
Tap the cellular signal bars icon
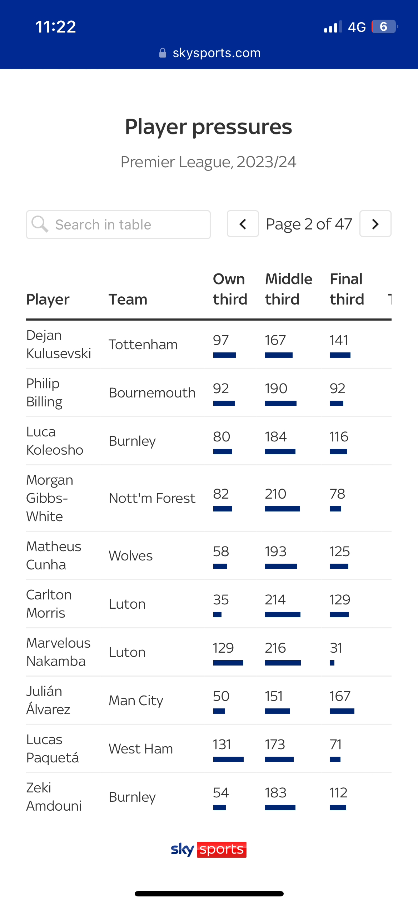(333, 27)
